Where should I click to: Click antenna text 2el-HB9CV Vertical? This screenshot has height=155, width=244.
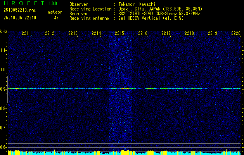(139, 18)
